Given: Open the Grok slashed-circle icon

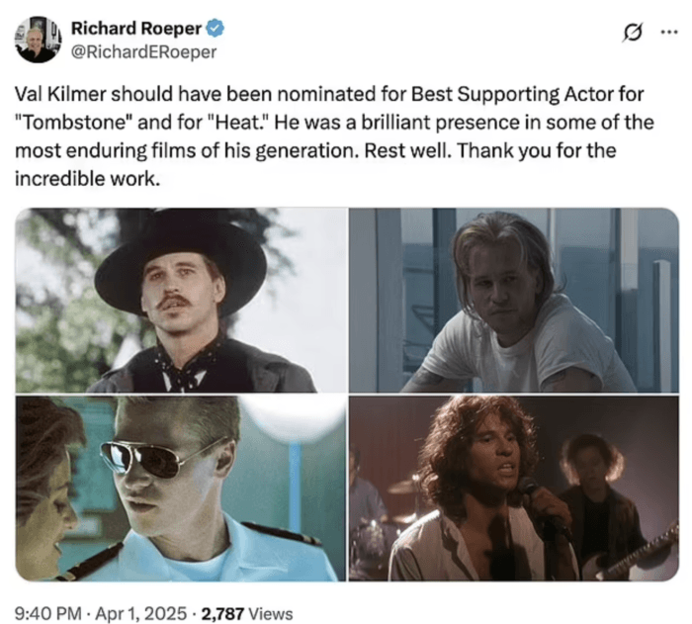Looking at the screenshot, I should pyautogui.click(x=633, y=33).
